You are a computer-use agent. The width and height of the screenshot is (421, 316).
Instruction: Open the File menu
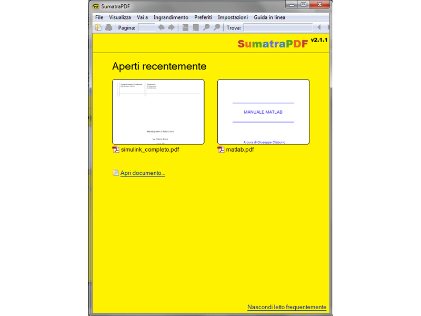tap(99, 17)
